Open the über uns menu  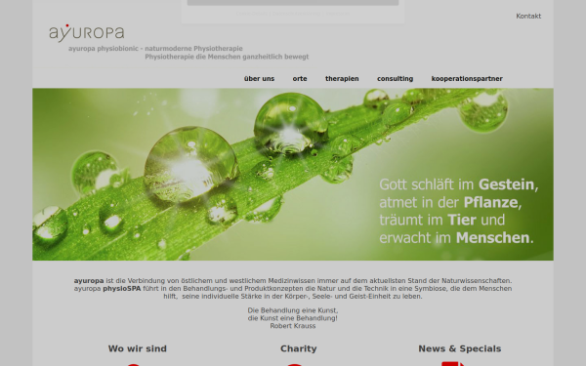point(260,79)
